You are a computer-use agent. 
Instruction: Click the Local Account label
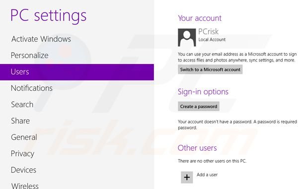(x=212, y=40)
